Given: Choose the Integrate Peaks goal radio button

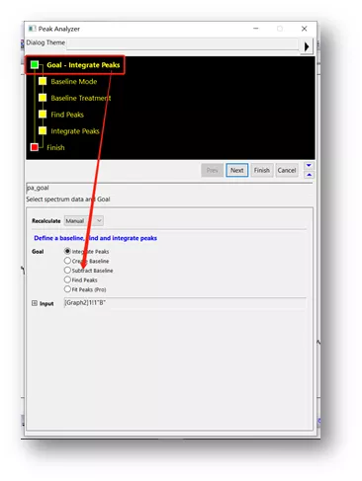Looking at the screenshot, I should pos(67,251).
